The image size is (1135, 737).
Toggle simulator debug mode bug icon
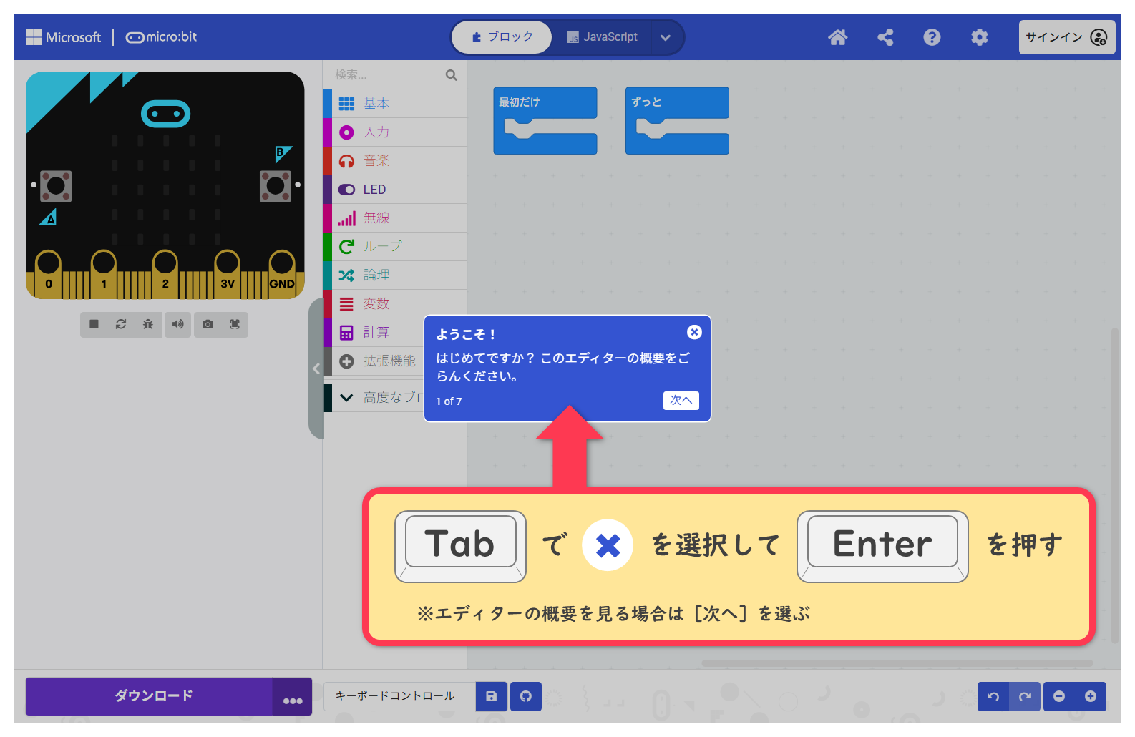pos(148,324)
